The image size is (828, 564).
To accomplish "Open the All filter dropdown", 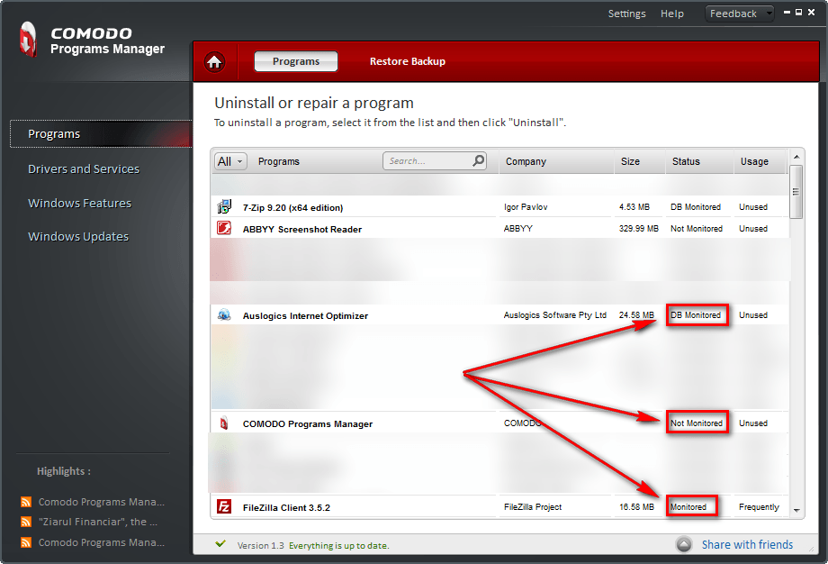I will point(230,161).
